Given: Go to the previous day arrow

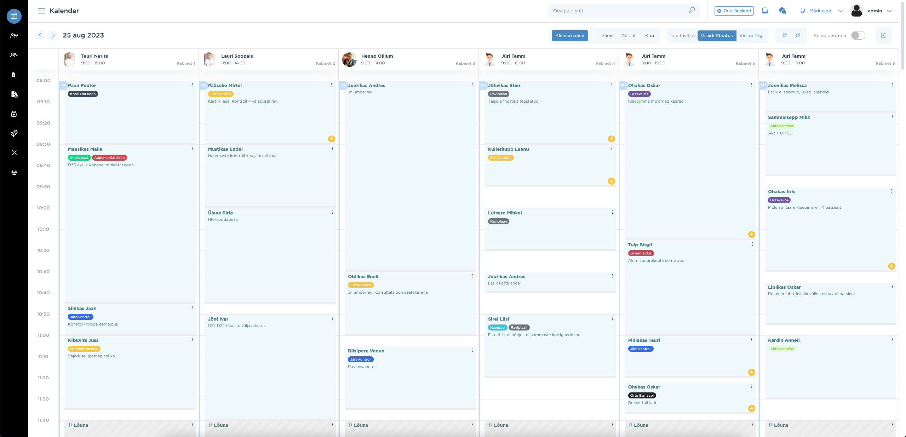Looking at the screenshot, I should 40,35.
